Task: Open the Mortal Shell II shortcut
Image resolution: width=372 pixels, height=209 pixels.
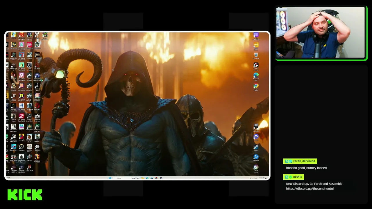Action: 22,159
